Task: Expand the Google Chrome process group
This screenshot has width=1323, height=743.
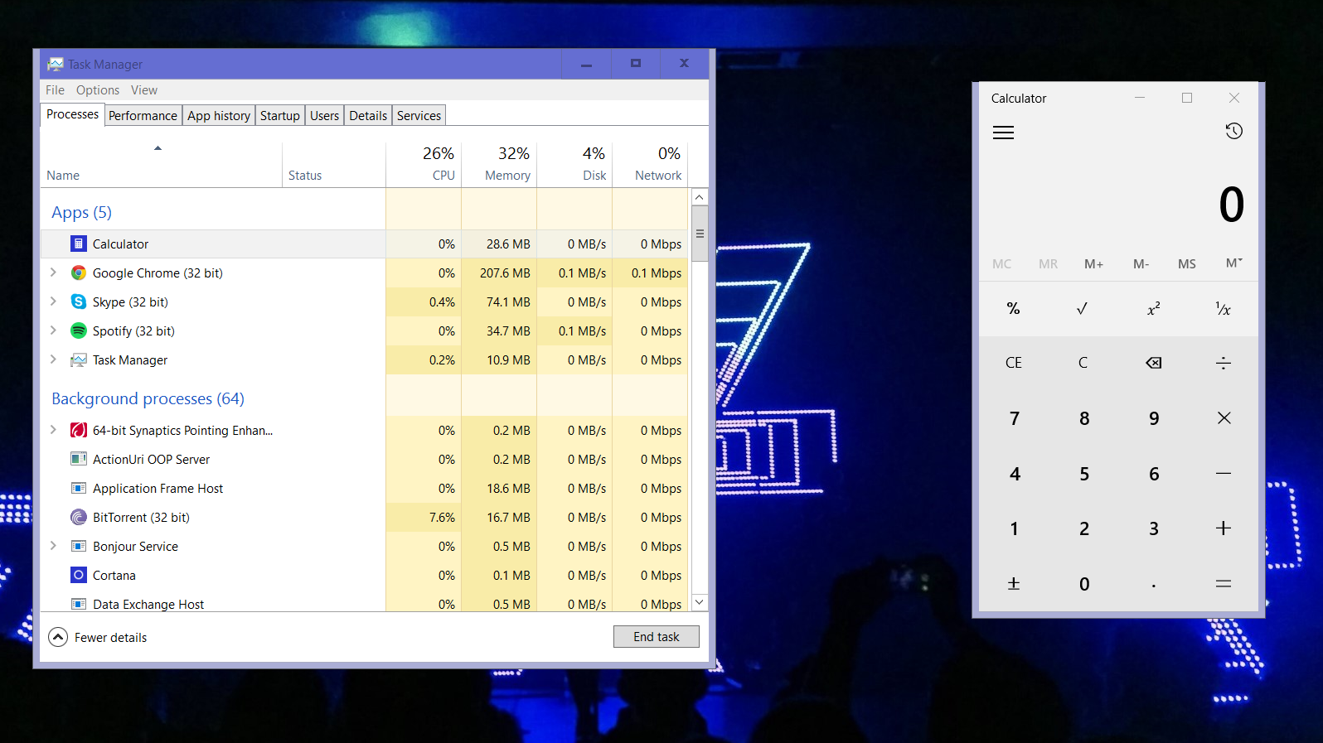Action: [53, 273]
